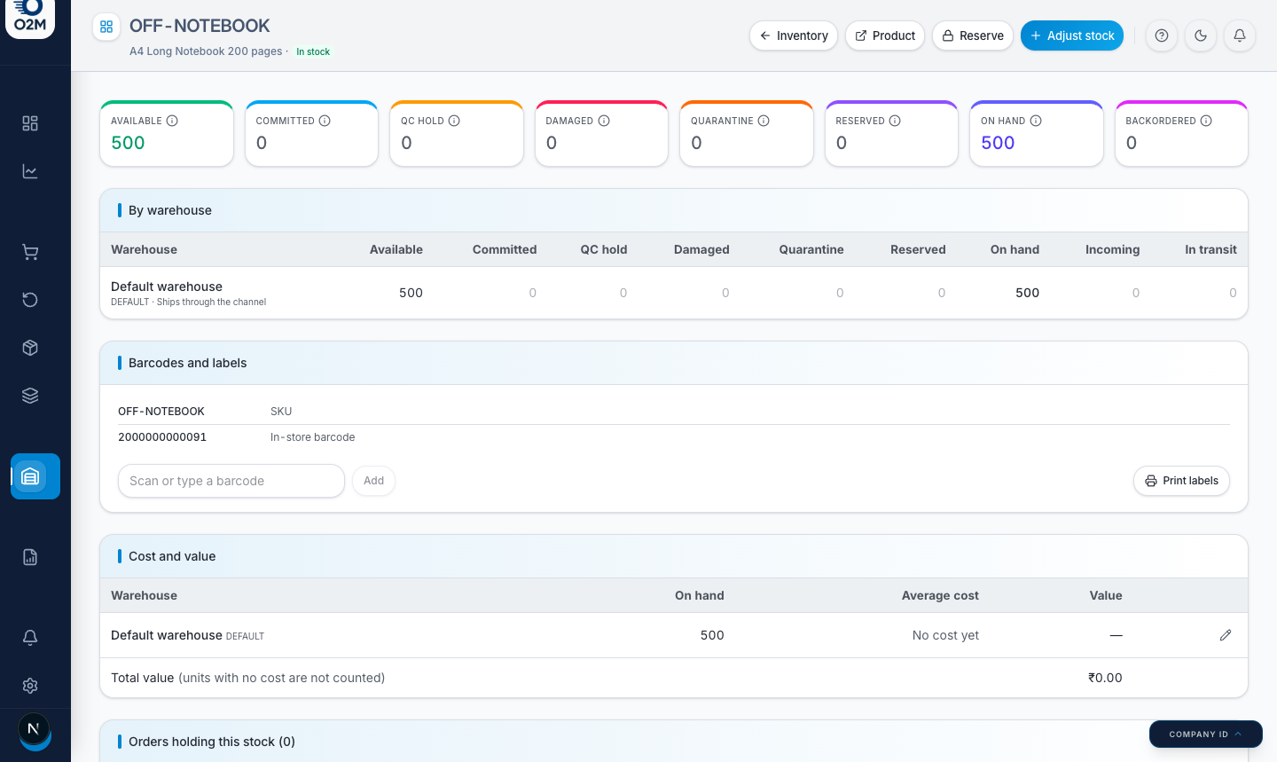This screenshot has height=762, width=1277.
Task: Click the Adjust stock button
Action: (x=1072, y=35)
